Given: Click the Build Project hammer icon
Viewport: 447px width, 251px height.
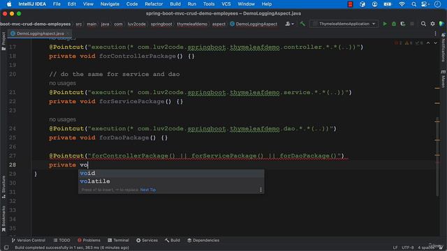Looking at the screenshot, I should click(302, 24).
